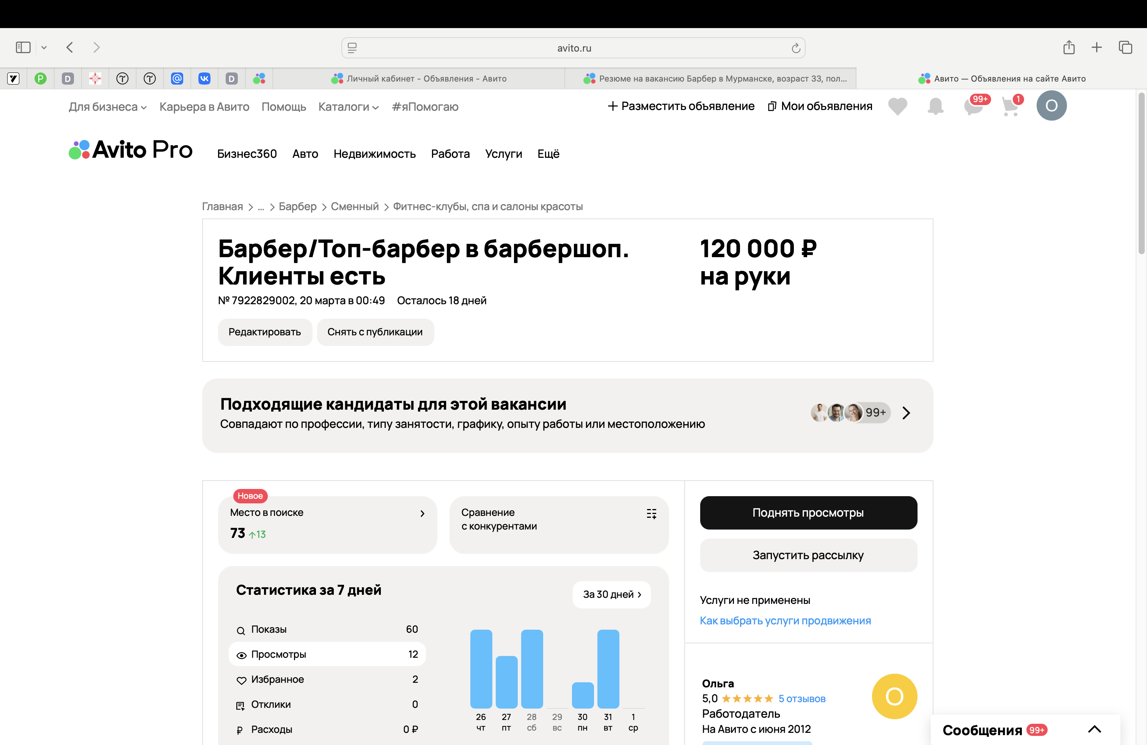
Task: Open Как выбрать услуги продвижения link
Action: 785,621
